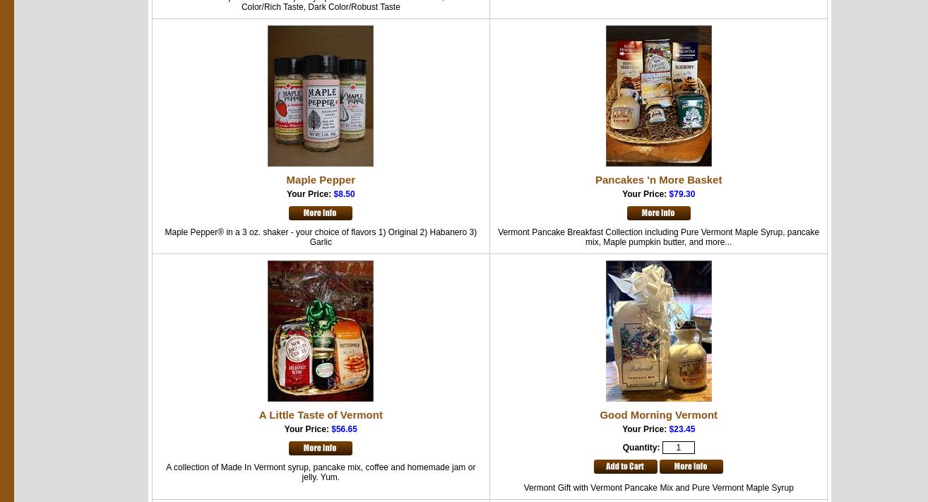The width and height of the screenshot is (928, 502).
Task: Open the Maple Pepper product image
Action: 320,96
